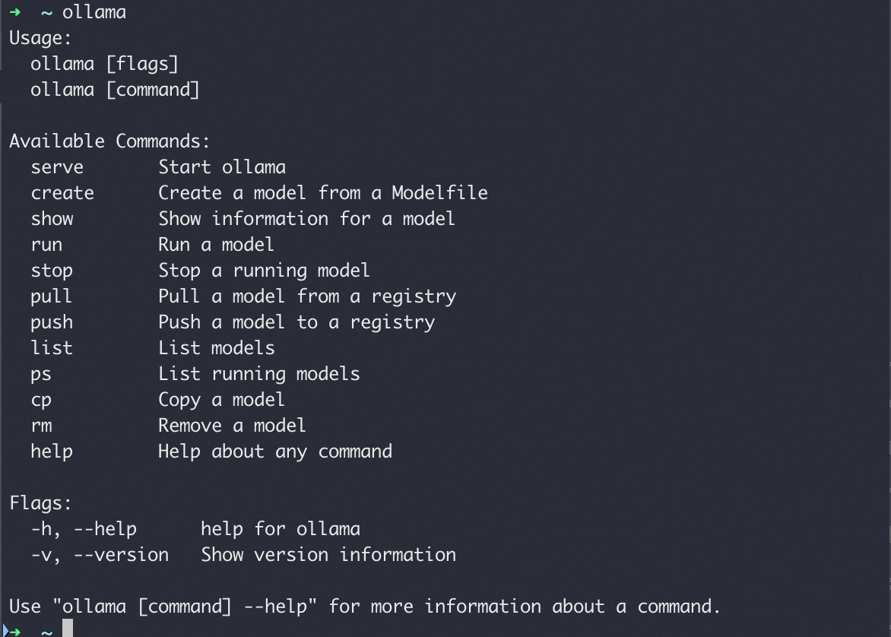The height and width of the screenshot is (637, 891).
Task: Click the 'ps' command entry
Action: click(41, 375)
